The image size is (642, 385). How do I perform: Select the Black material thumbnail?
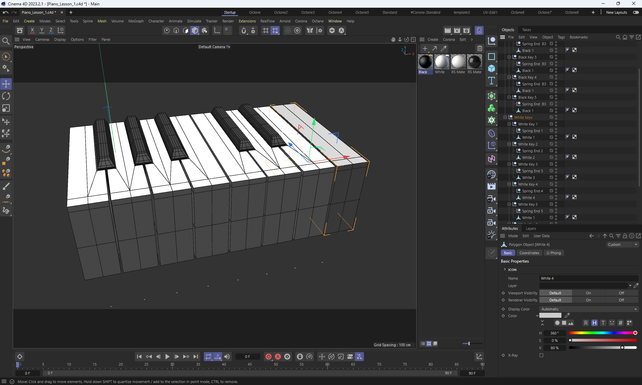425,62
